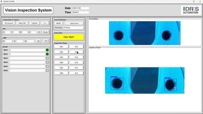The width and height of the screenshot is (203, 114).
Task: Click the OBJ4 result field
Action: (x=27, y=62)
